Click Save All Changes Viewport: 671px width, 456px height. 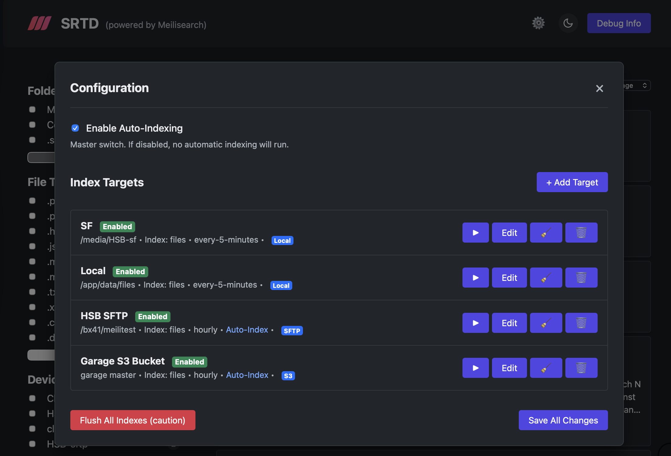click(x=563, y=420)
